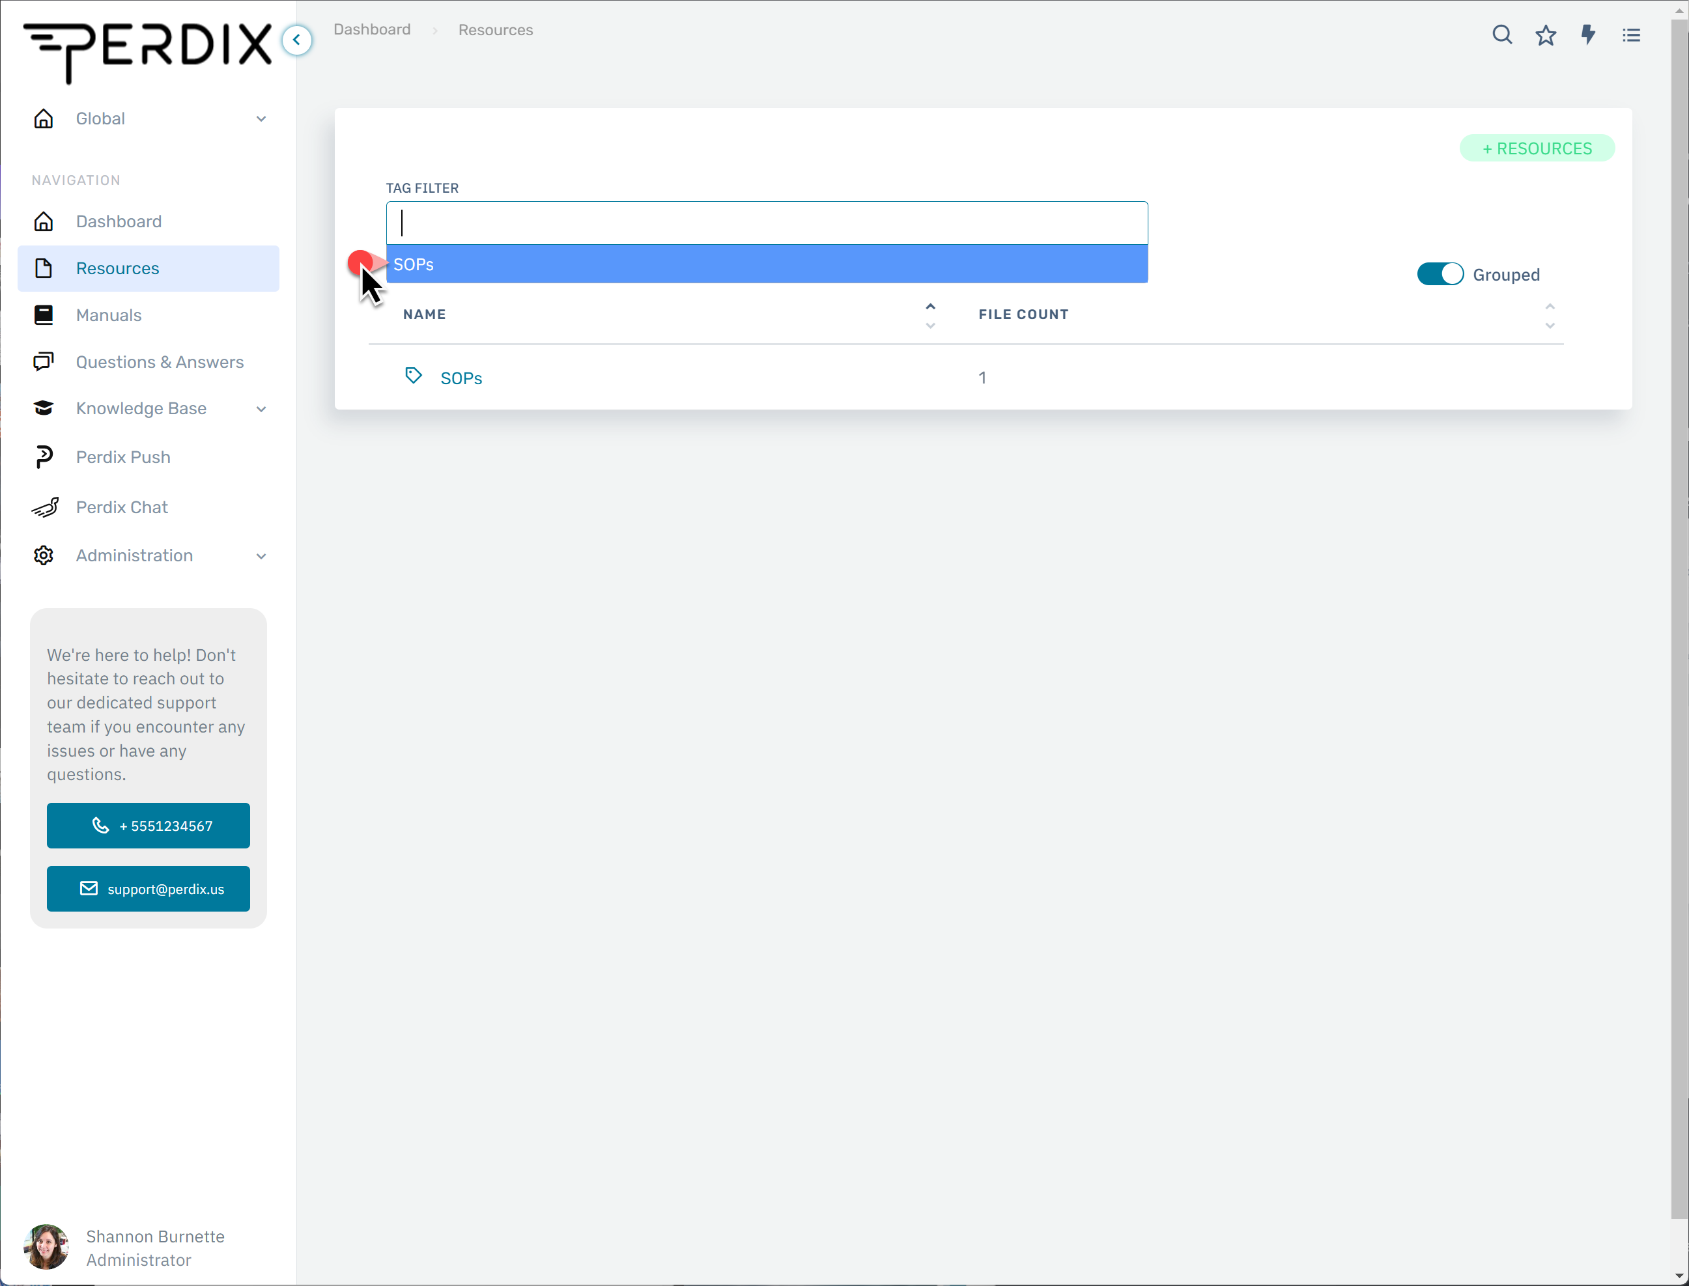Click the Global workspace label

coord(100,119)
